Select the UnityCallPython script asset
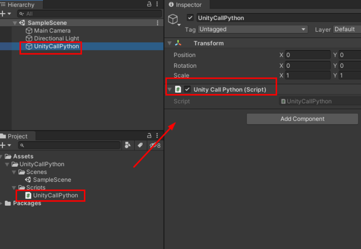This screenshot has height=249, width=361. (x=55, y=195)
